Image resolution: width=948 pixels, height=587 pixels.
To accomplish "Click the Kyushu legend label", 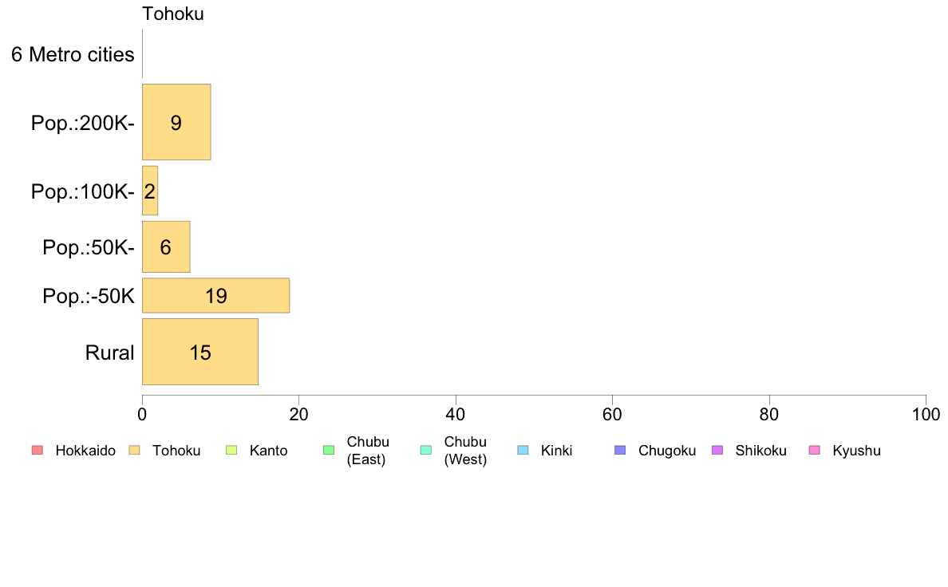I will [856, 451].
